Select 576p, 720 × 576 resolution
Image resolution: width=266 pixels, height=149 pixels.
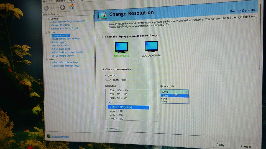[118, 94]
